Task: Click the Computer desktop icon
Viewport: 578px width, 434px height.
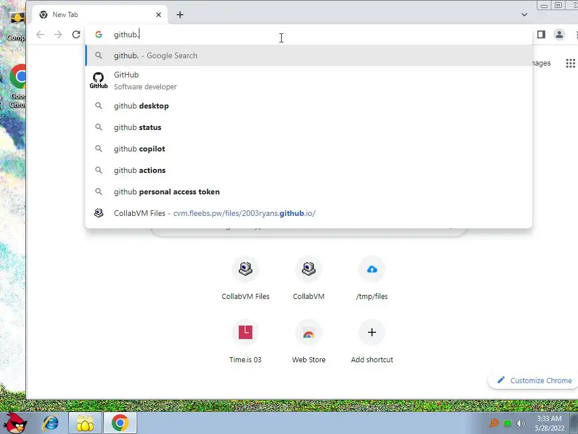Action: tap(16, 26)
